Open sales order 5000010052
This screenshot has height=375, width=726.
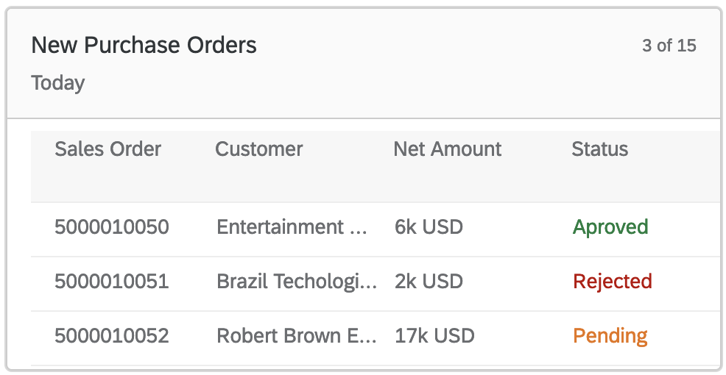pyautogui.click(x=112, y=337)
